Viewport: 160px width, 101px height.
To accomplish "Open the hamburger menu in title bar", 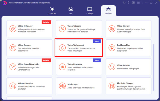I will tap(138, 3).
